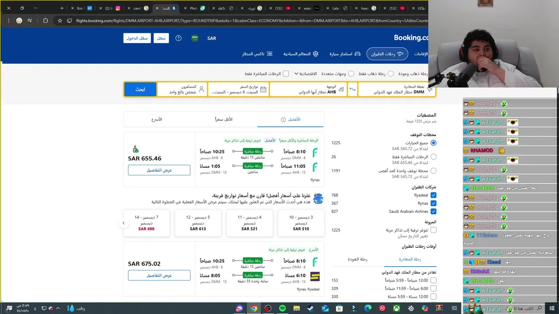Screen dimensions: 559x314
Task: Click Chrome icon in the taskbar
Action: point(254,308)
